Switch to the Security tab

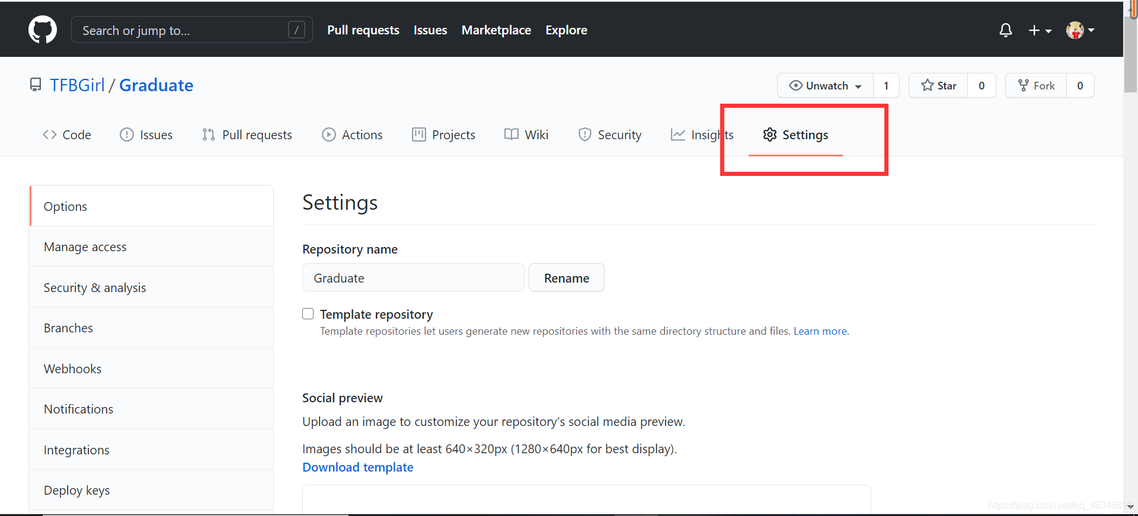coord(610,134)
